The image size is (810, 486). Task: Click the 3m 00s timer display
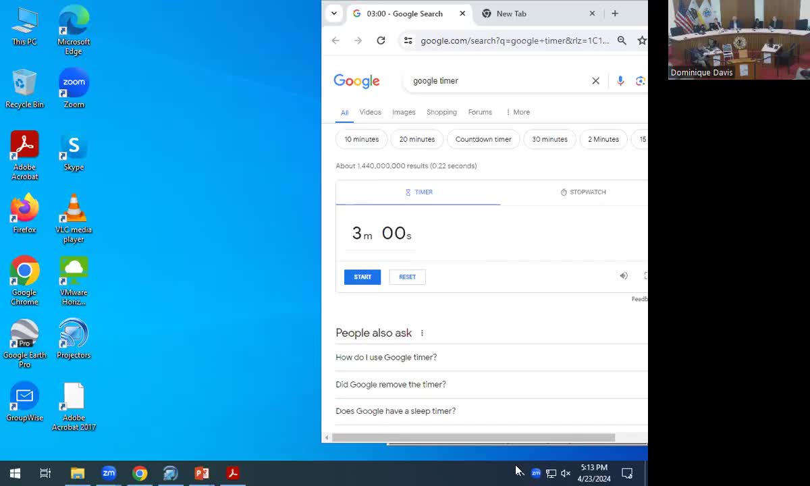click(381, 234)
